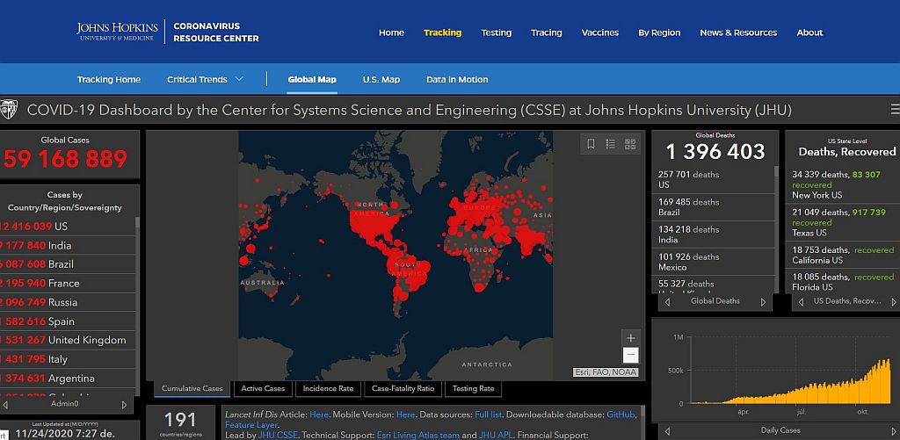Open the map legend list icon

(x=610, y=144)
